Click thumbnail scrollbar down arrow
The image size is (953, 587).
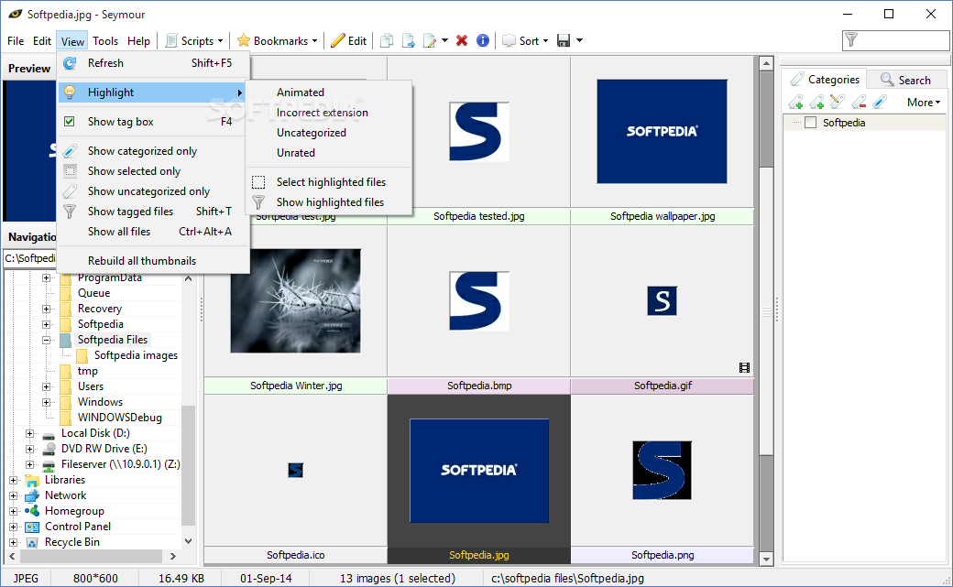click(766, 559)
